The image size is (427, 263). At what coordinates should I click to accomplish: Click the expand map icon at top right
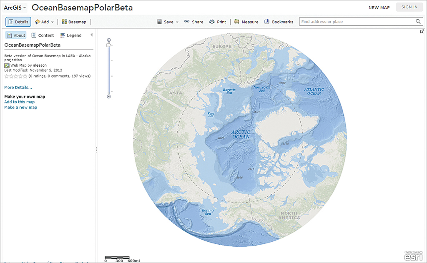422,31
